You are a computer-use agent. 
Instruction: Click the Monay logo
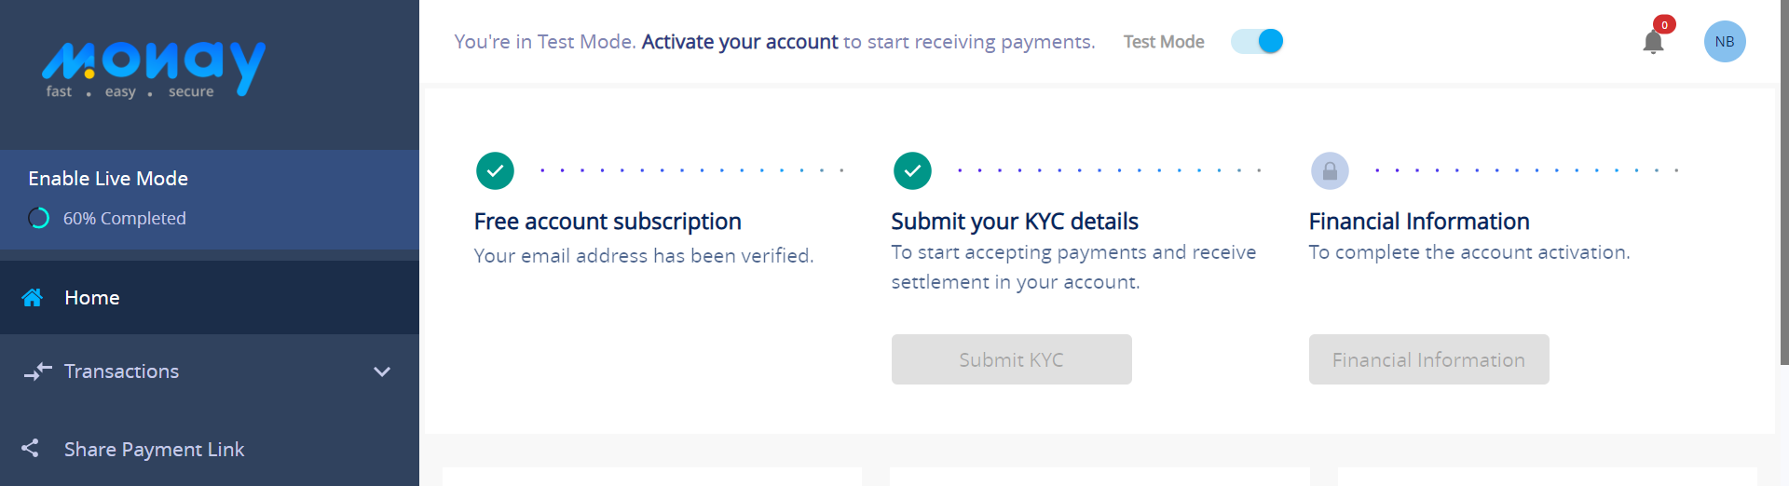(x=154, y=69)
